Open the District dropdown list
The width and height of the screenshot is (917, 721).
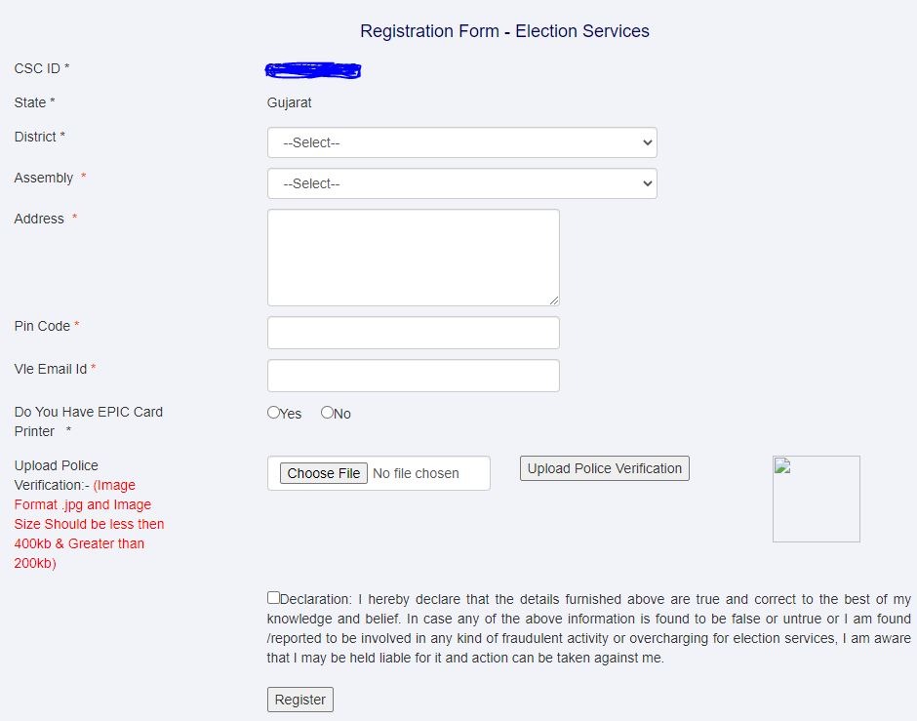[462, 142]
